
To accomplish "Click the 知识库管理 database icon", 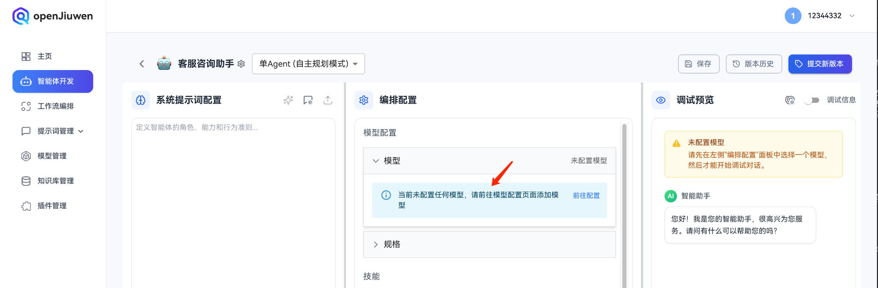I will click(x=26, y=181).
